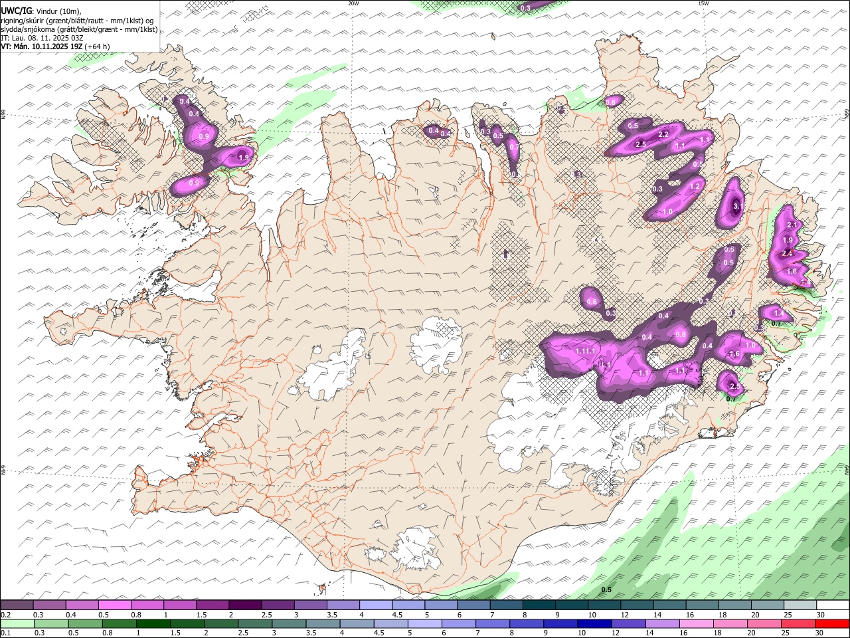Click the rain legend swatch between 3 and 3.5

tap(290, 624)
